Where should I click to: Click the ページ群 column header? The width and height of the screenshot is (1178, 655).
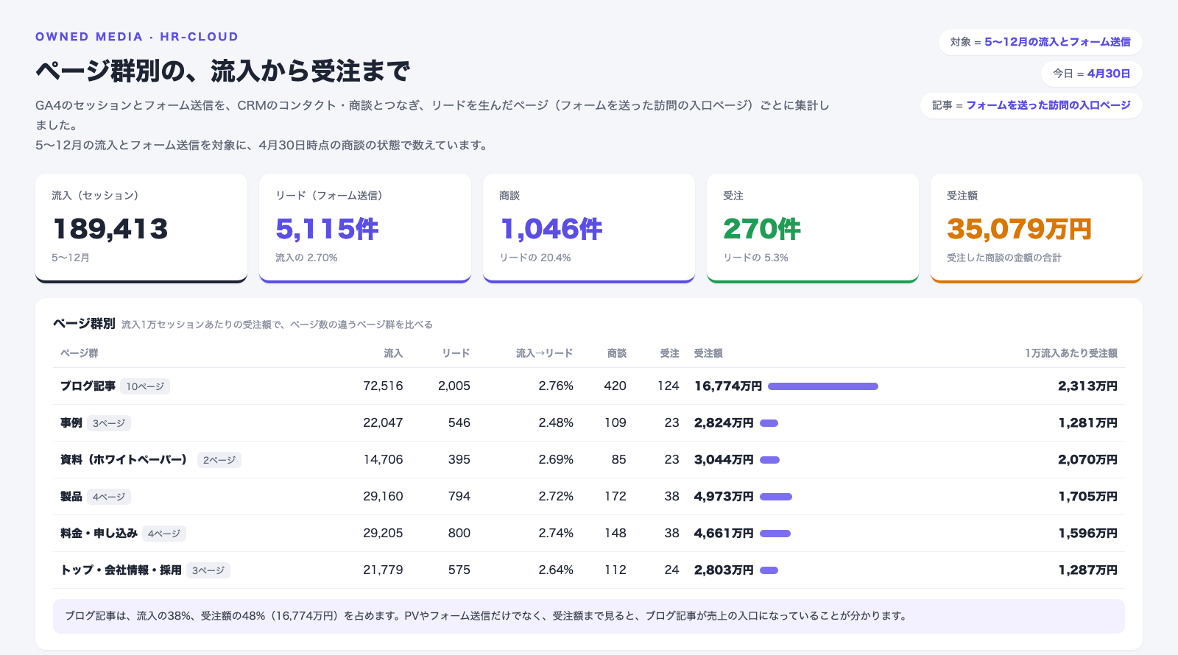pos(80,353)
